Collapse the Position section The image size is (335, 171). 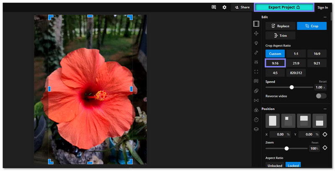(325, 109)
